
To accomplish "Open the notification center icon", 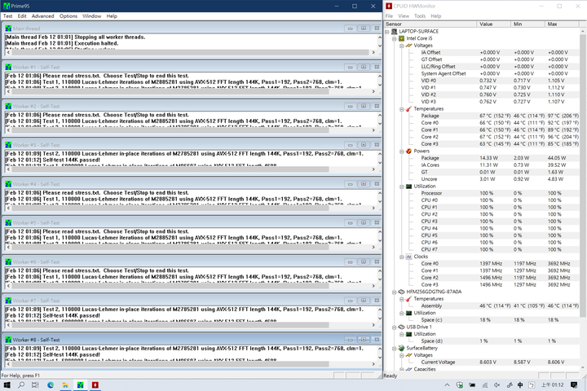I will pos(574,385).
